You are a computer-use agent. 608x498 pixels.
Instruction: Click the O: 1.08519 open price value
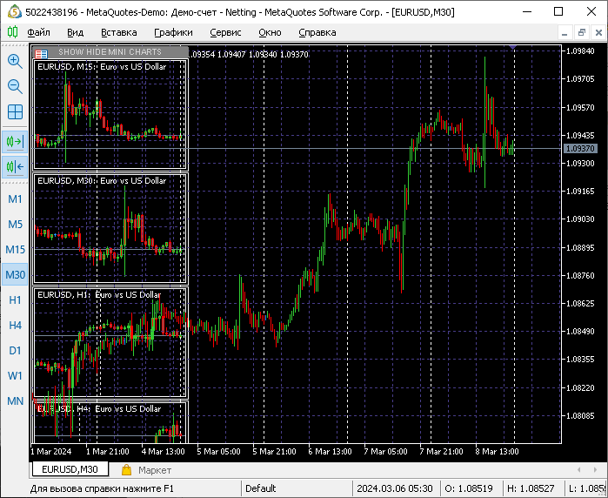click(469, 488)
